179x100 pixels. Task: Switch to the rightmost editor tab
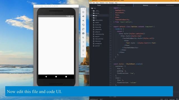tap(170, 5)
